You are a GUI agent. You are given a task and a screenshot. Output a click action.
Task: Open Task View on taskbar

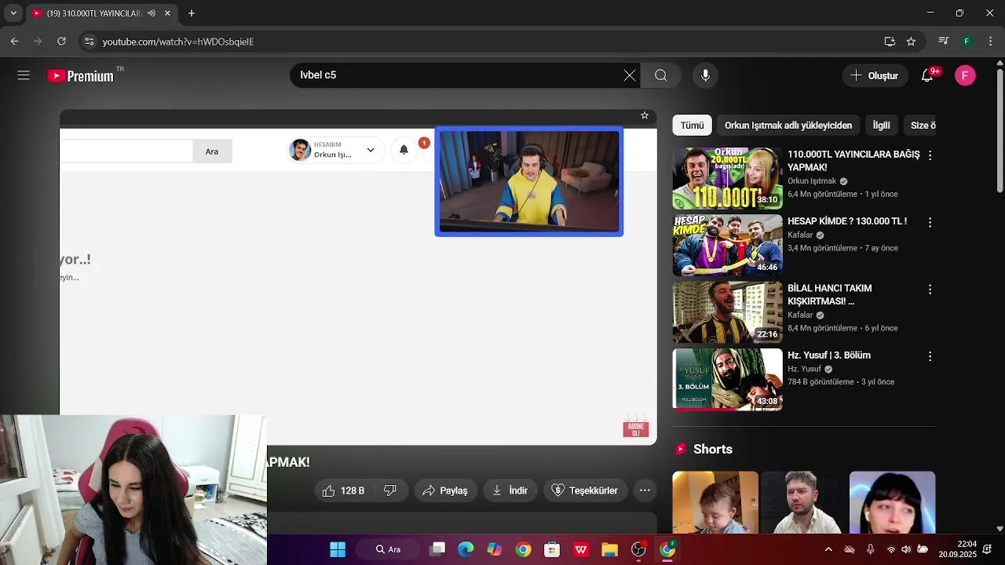pyautogui.click(x=437, y=549)
